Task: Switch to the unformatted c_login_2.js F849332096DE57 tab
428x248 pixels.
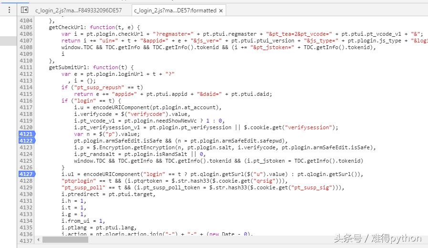Action: pyautogui.click(x=78, y=10)
